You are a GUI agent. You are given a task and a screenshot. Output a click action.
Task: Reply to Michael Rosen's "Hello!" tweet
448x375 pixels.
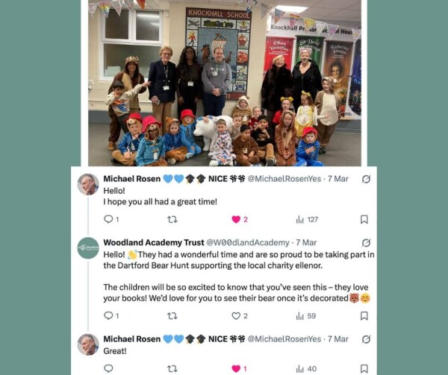(111, 219)
